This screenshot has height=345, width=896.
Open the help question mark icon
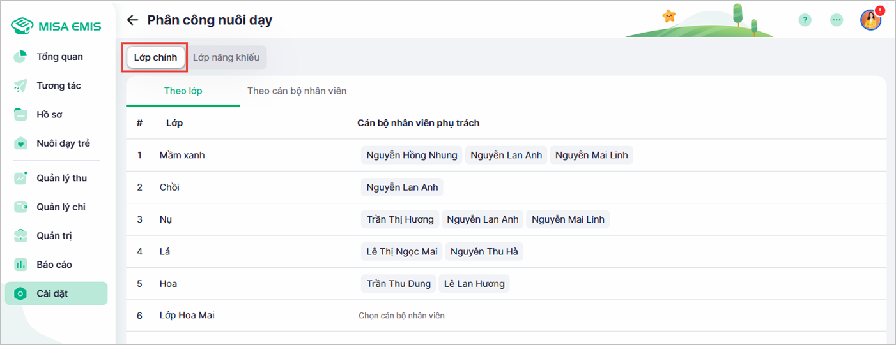coord(805,20)
